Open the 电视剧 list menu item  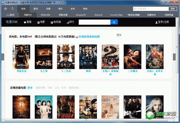(56, 22)
